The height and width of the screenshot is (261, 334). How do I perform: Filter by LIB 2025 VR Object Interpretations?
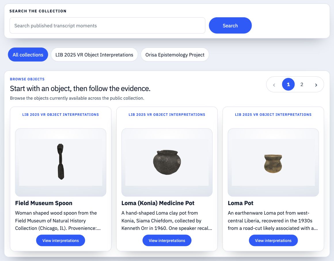coord(94,54)
